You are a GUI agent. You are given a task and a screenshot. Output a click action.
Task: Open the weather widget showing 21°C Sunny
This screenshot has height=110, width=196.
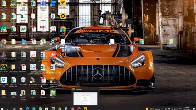[x=153, y=109]
